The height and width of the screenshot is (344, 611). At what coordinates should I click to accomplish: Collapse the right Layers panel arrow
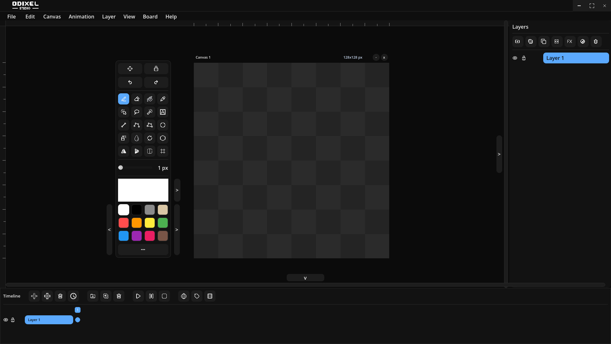click(x=499, y=154)
